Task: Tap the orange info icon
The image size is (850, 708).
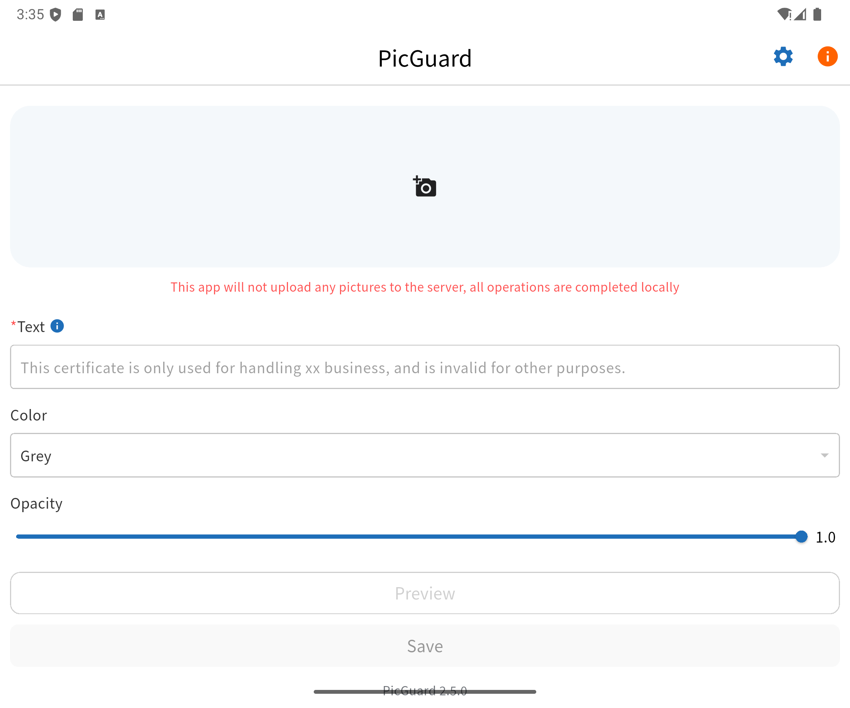Action: [827, 57]
